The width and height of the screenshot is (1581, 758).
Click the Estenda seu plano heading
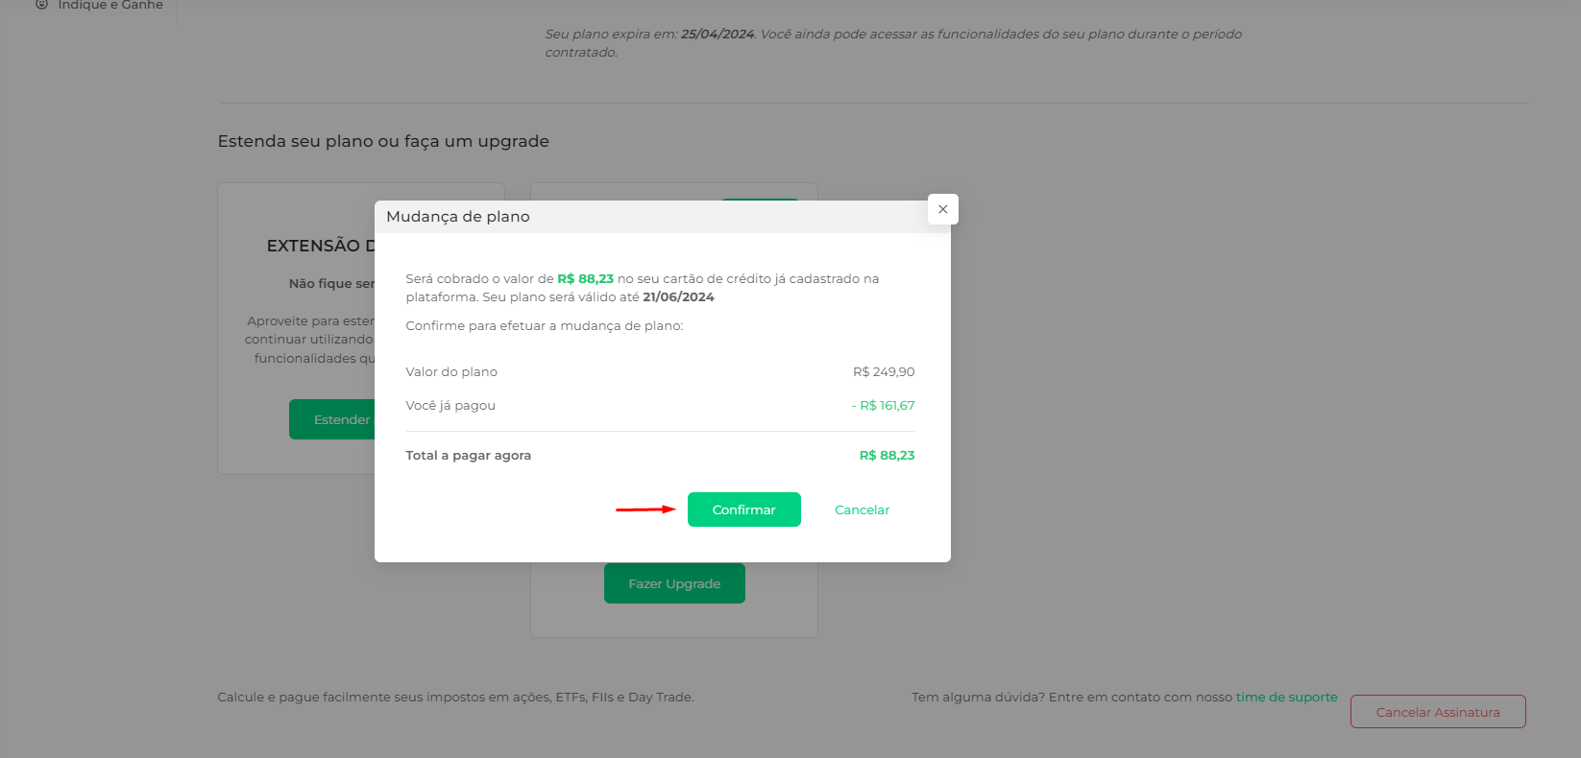383,141
